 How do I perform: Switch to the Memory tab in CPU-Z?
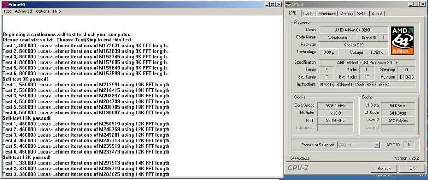346,13
